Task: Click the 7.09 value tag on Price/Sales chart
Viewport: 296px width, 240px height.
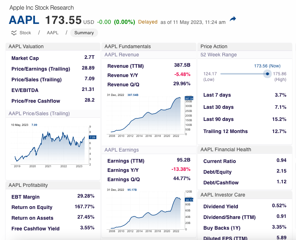Action: point(93,137)
